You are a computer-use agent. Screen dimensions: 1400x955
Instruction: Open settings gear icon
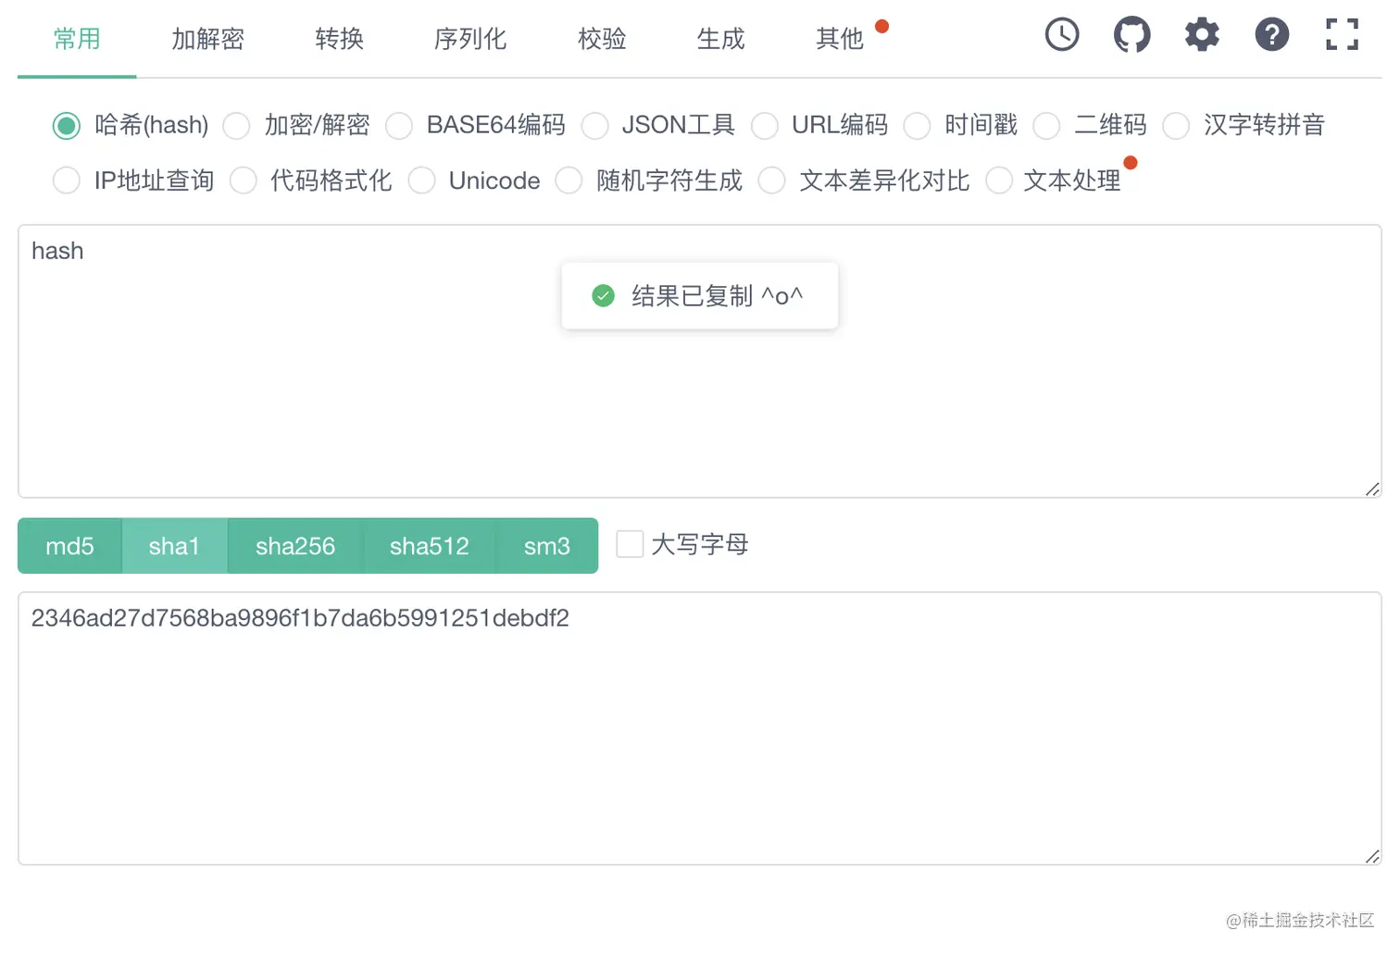[1202, 35]
